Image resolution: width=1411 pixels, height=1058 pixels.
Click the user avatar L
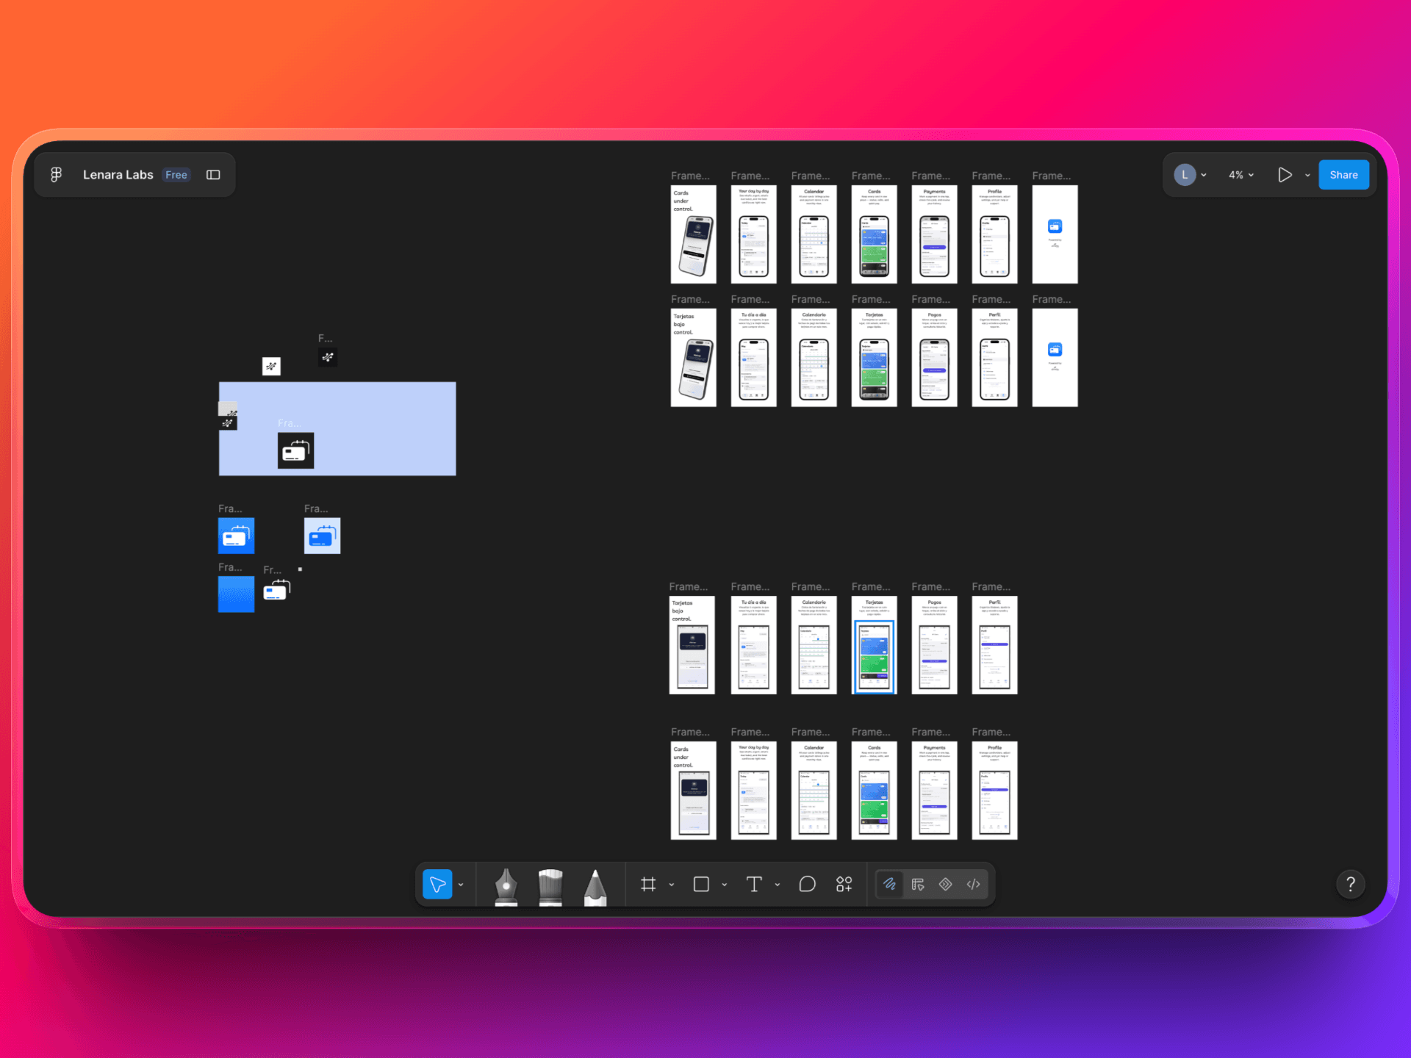[x=1184, y=175]
